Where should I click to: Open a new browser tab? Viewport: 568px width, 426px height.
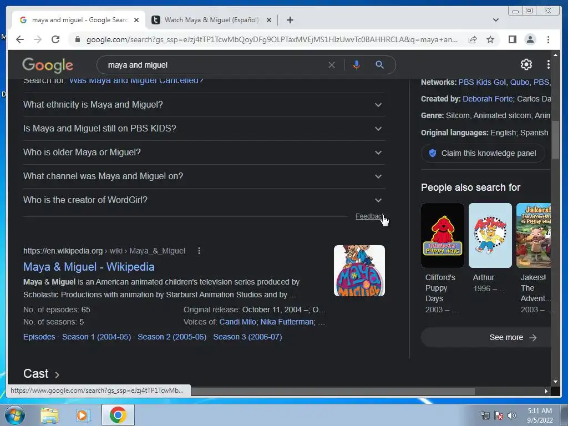point(290,20)
